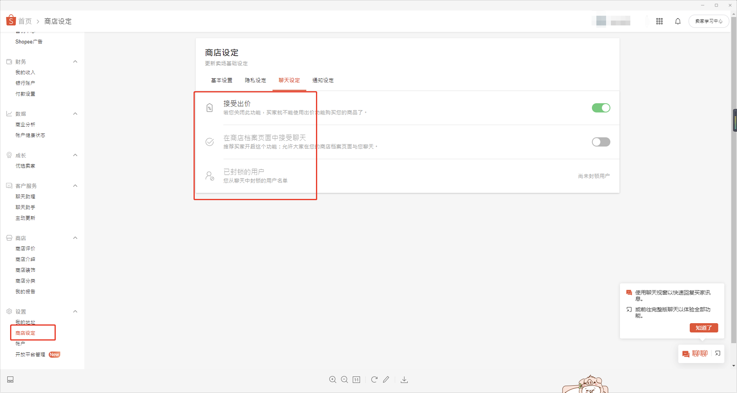Toggle the thumbnail panel icon at bottom left

[x=11, y=379]
